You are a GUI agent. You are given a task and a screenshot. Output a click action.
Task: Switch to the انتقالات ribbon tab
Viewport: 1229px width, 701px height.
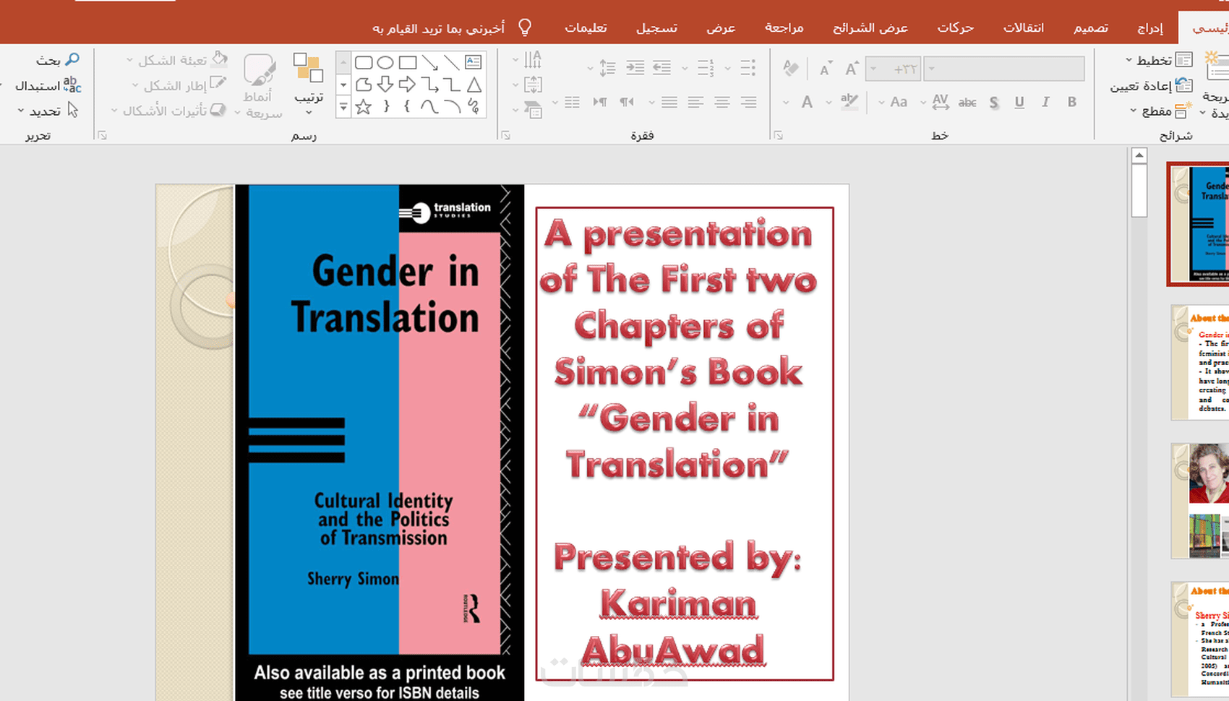pos(1024,27)
